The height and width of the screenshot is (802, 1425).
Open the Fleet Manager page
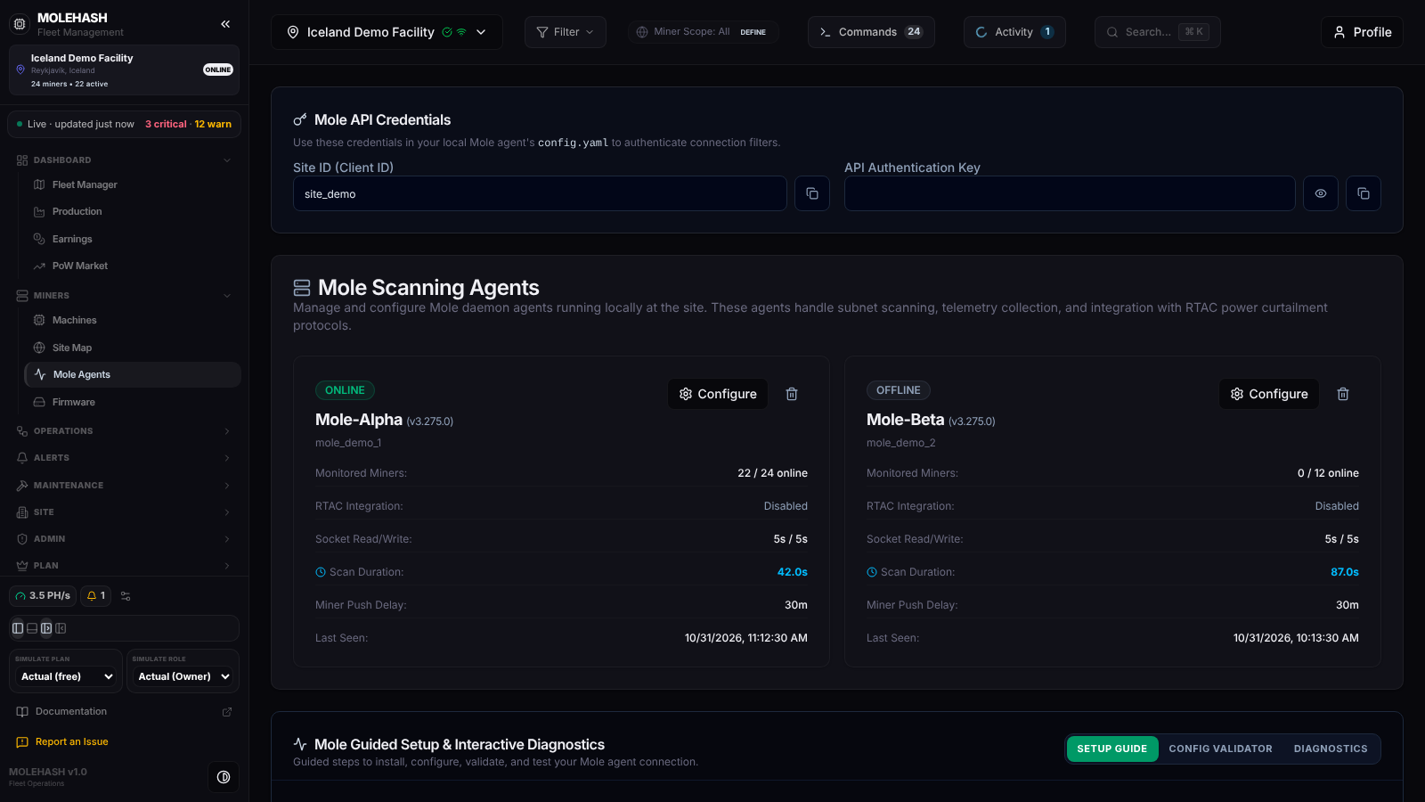tap(132, 184)
